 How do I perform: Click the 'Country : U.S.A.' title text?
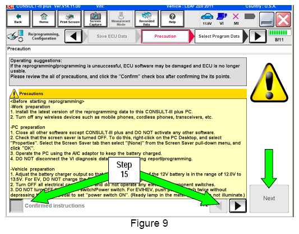click(x=261, y=7)
